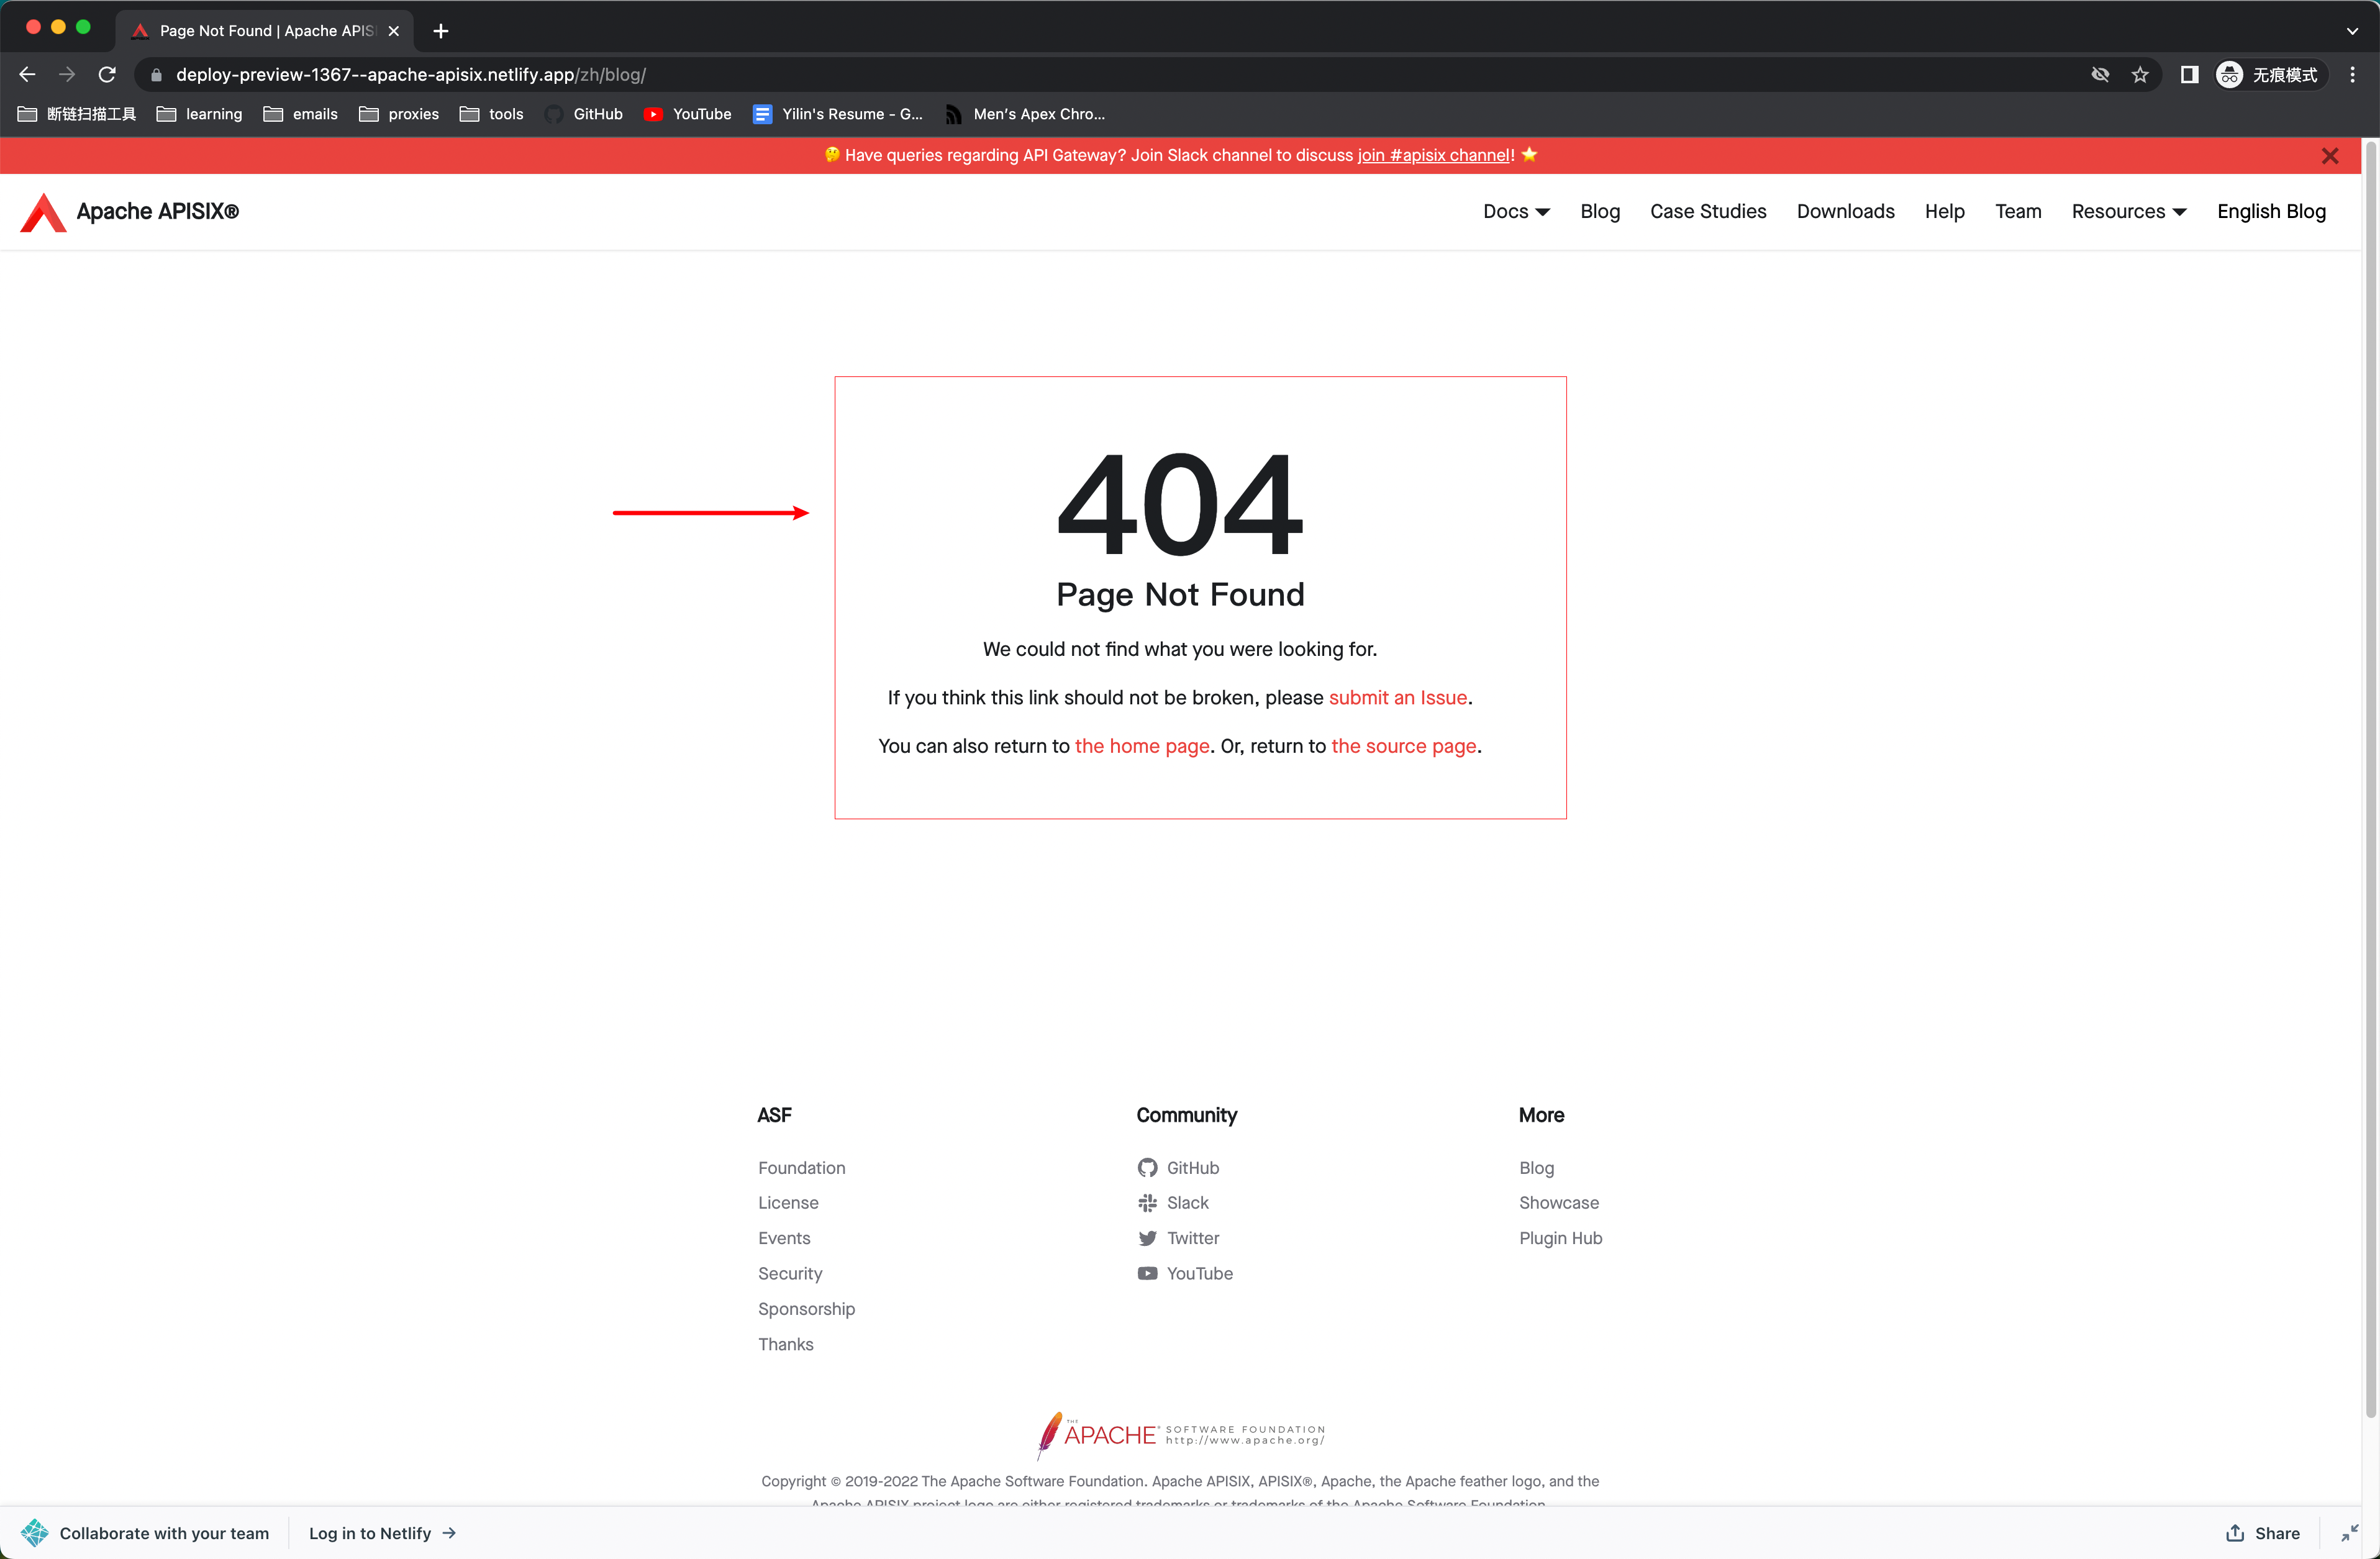Dismiss the red Slack announcement banner

tap(2329, 156)
